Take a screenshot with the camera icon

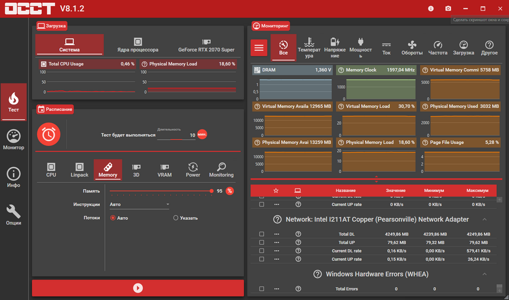(448, 9)
